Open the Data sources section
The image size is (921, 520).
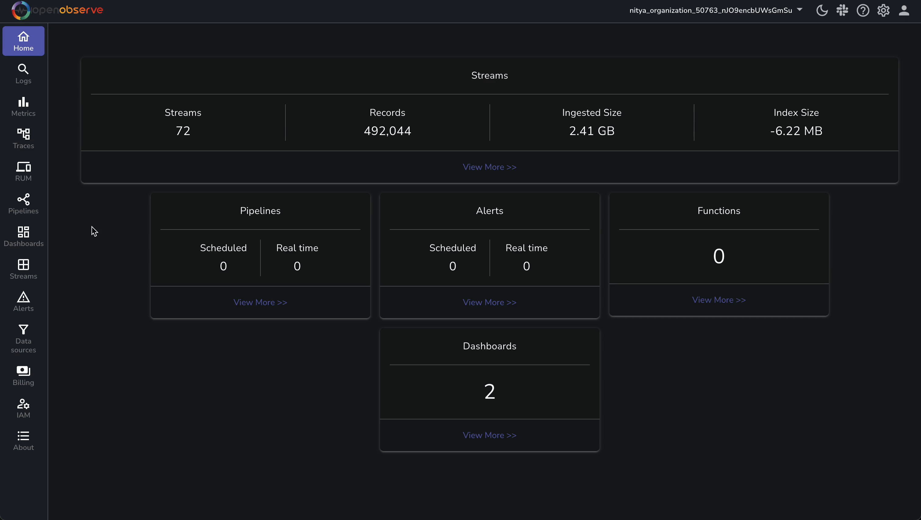click(x=23, y=338)
